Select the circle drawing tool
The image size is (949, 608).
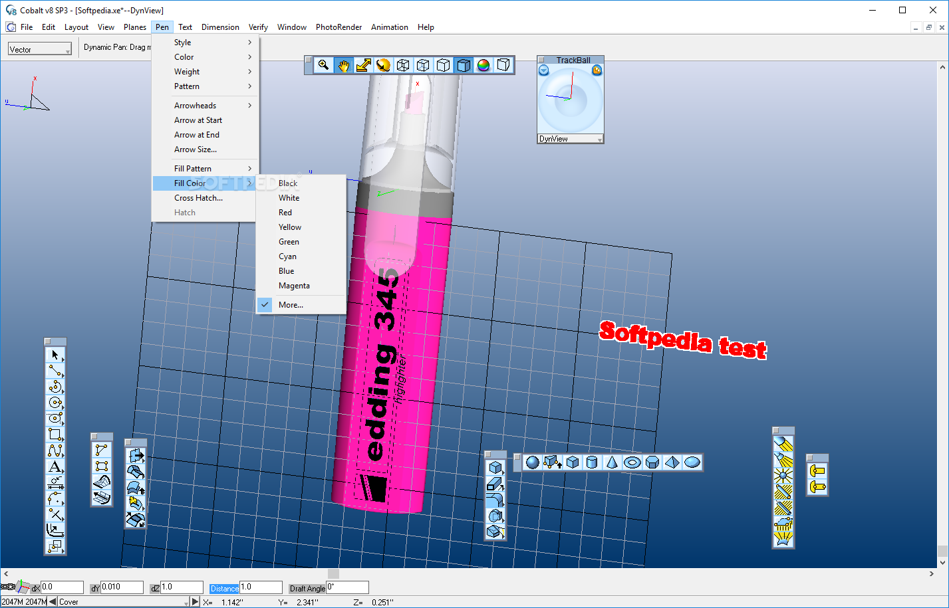[55, 403]
